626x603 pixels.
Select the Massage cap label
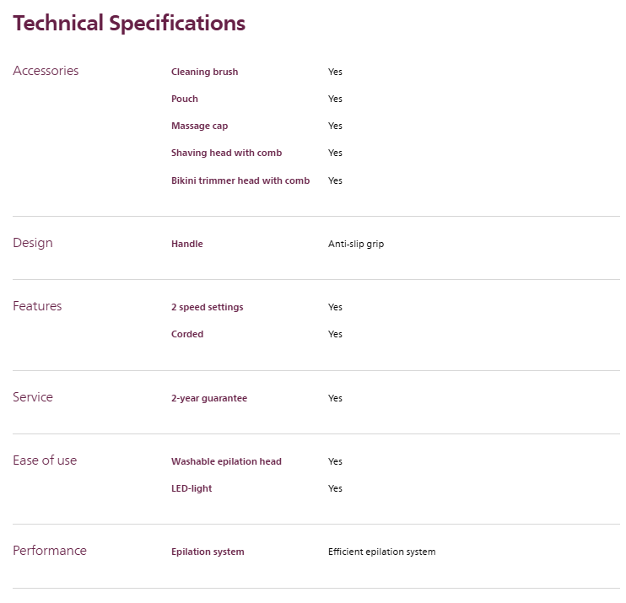pos(199,126)
